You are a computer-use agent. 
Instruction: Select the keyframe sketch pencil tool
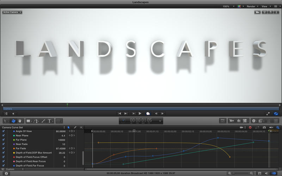(75, 127)
